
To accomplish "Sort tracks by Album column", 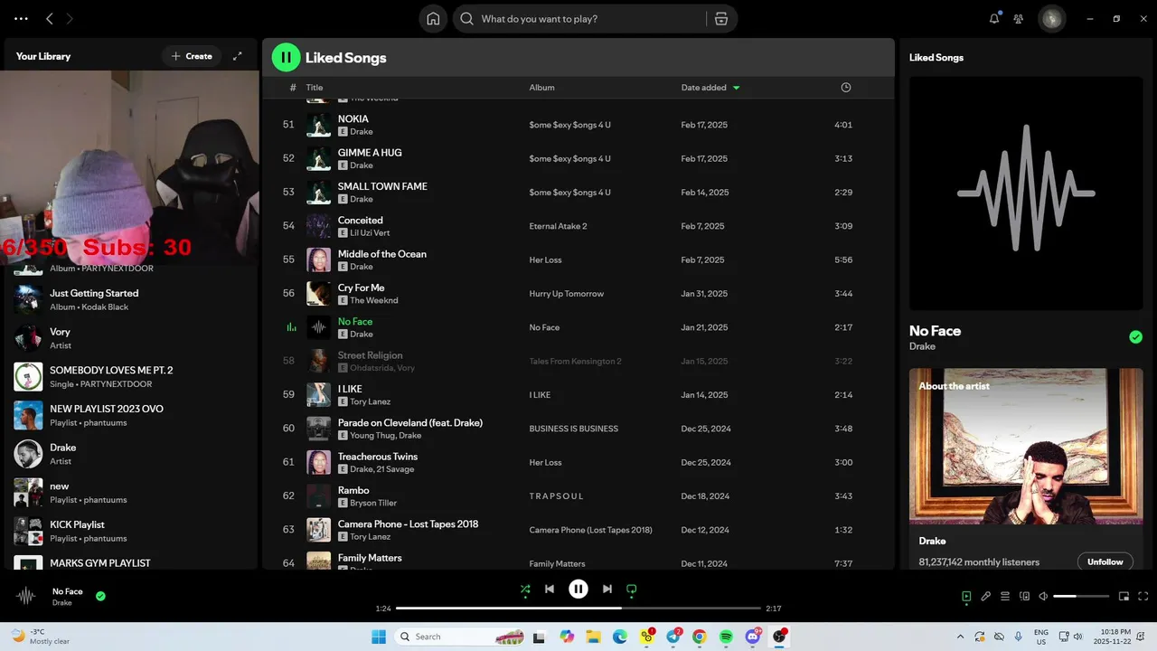I will [x=541, y=88].
